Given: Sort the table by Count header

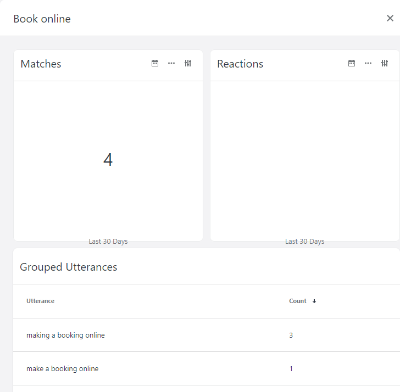Looking at the screenshot, I should click(298, 301).
